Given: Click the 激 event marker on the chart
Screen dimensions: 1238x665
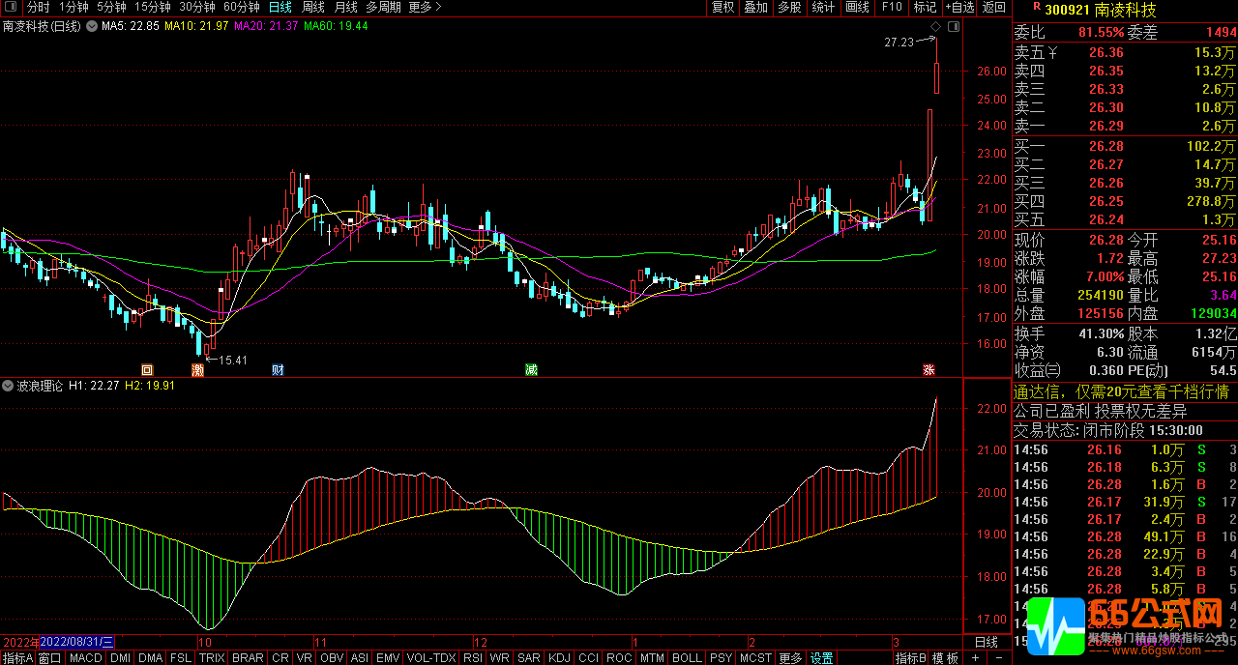Looking at the screenshot, I should coord(197,369).
